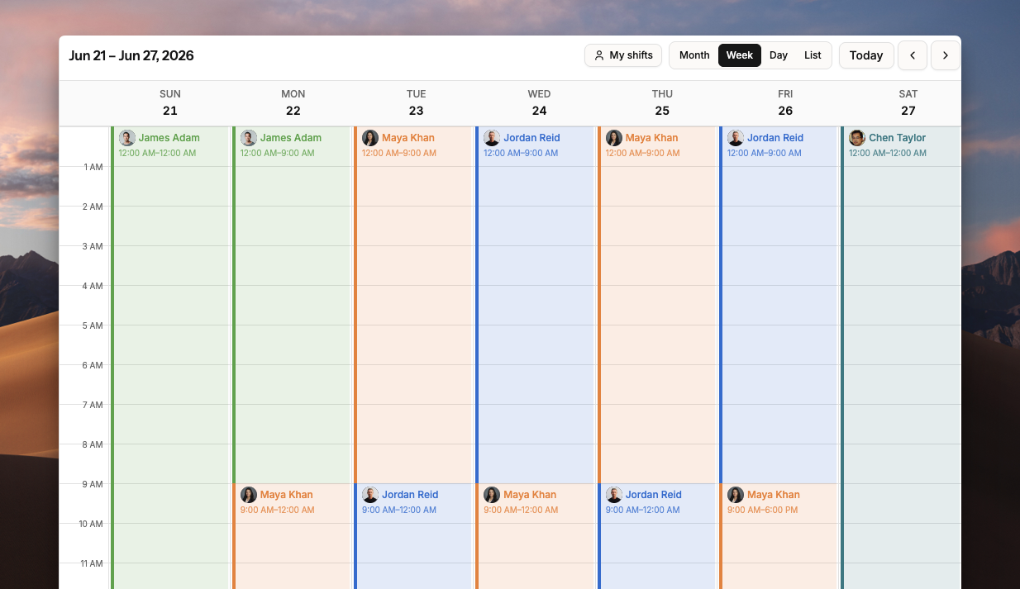Image resolution: width=1020 pixels, height=589 pixels.
Task: Open Maya Khan's name on Thursday midnight shift
Action: coord(652,138)
